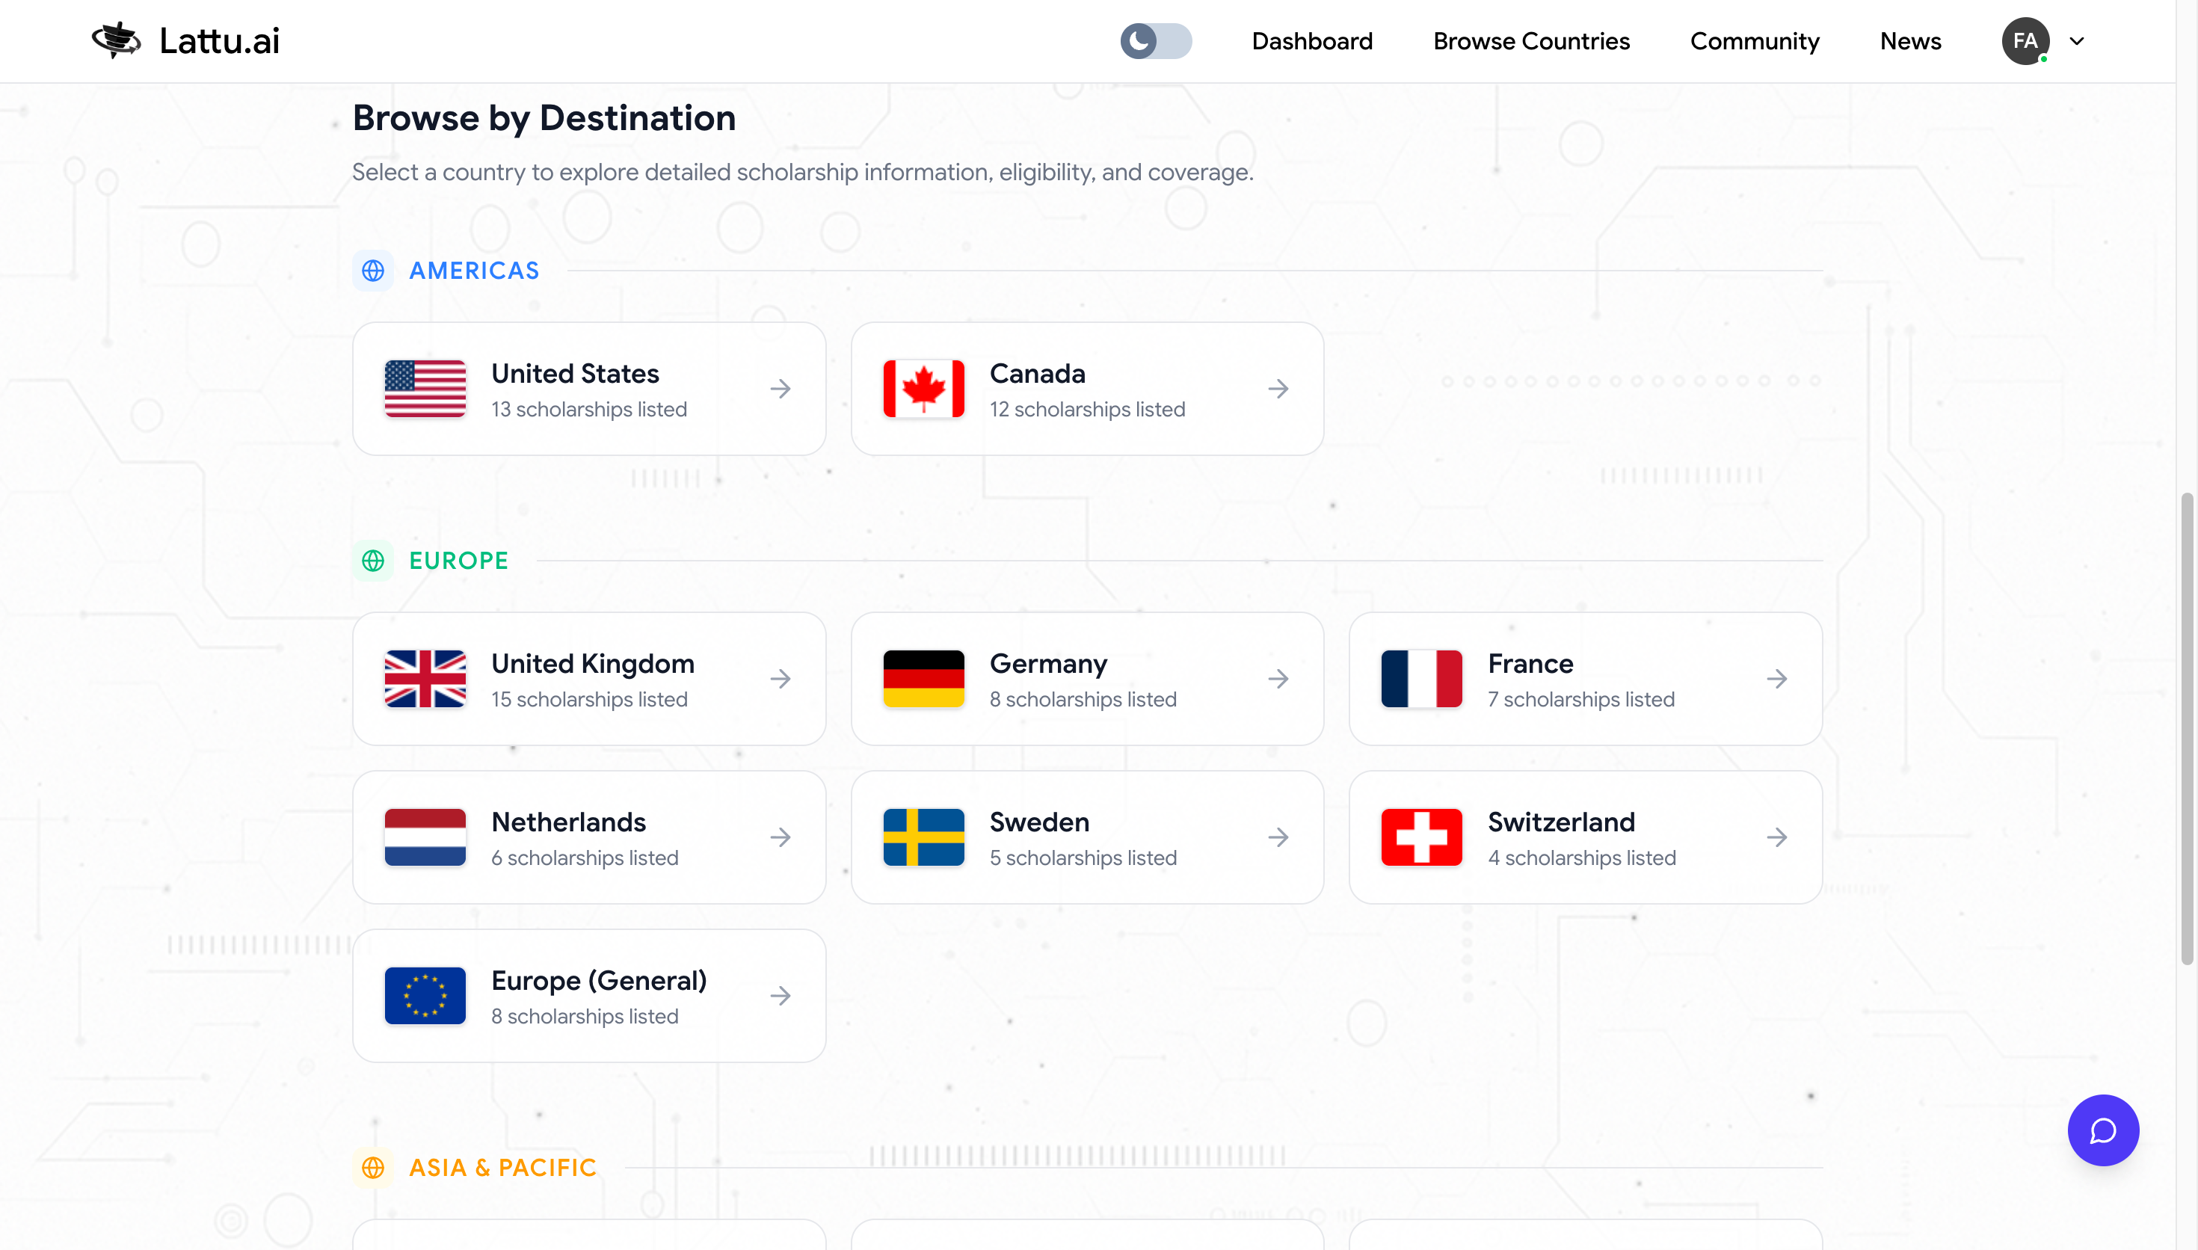Click the AMERICAS section heading

point(474,271)
